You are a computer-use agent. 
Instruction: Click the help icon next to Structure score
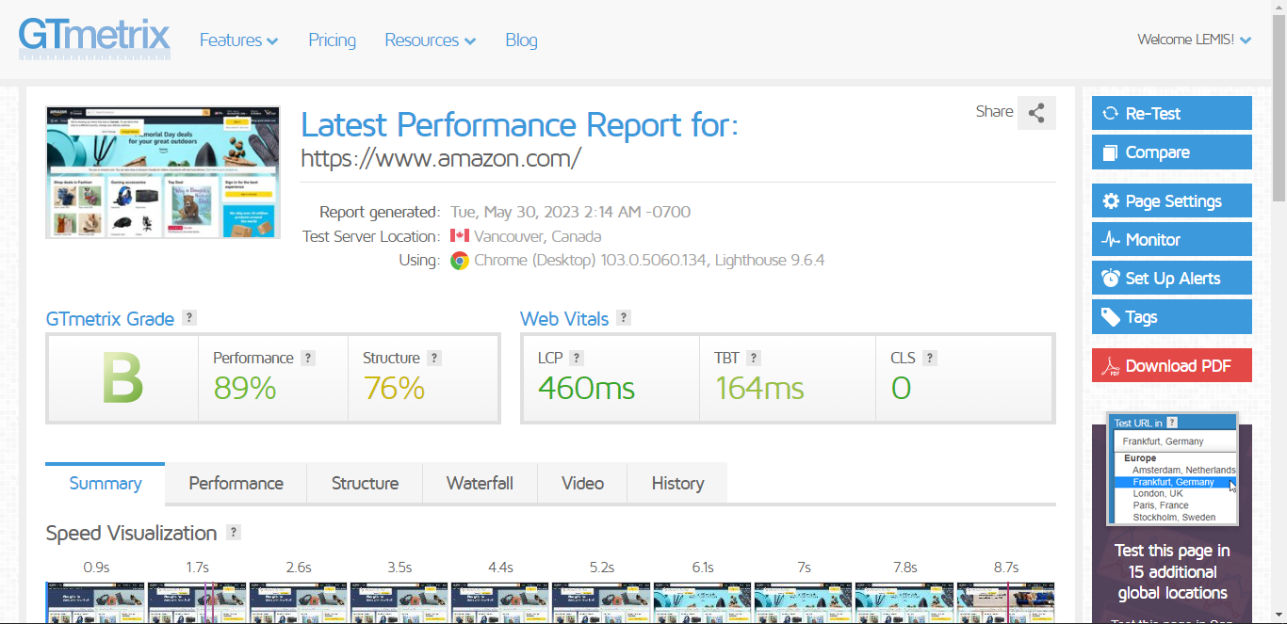[433, 358]
